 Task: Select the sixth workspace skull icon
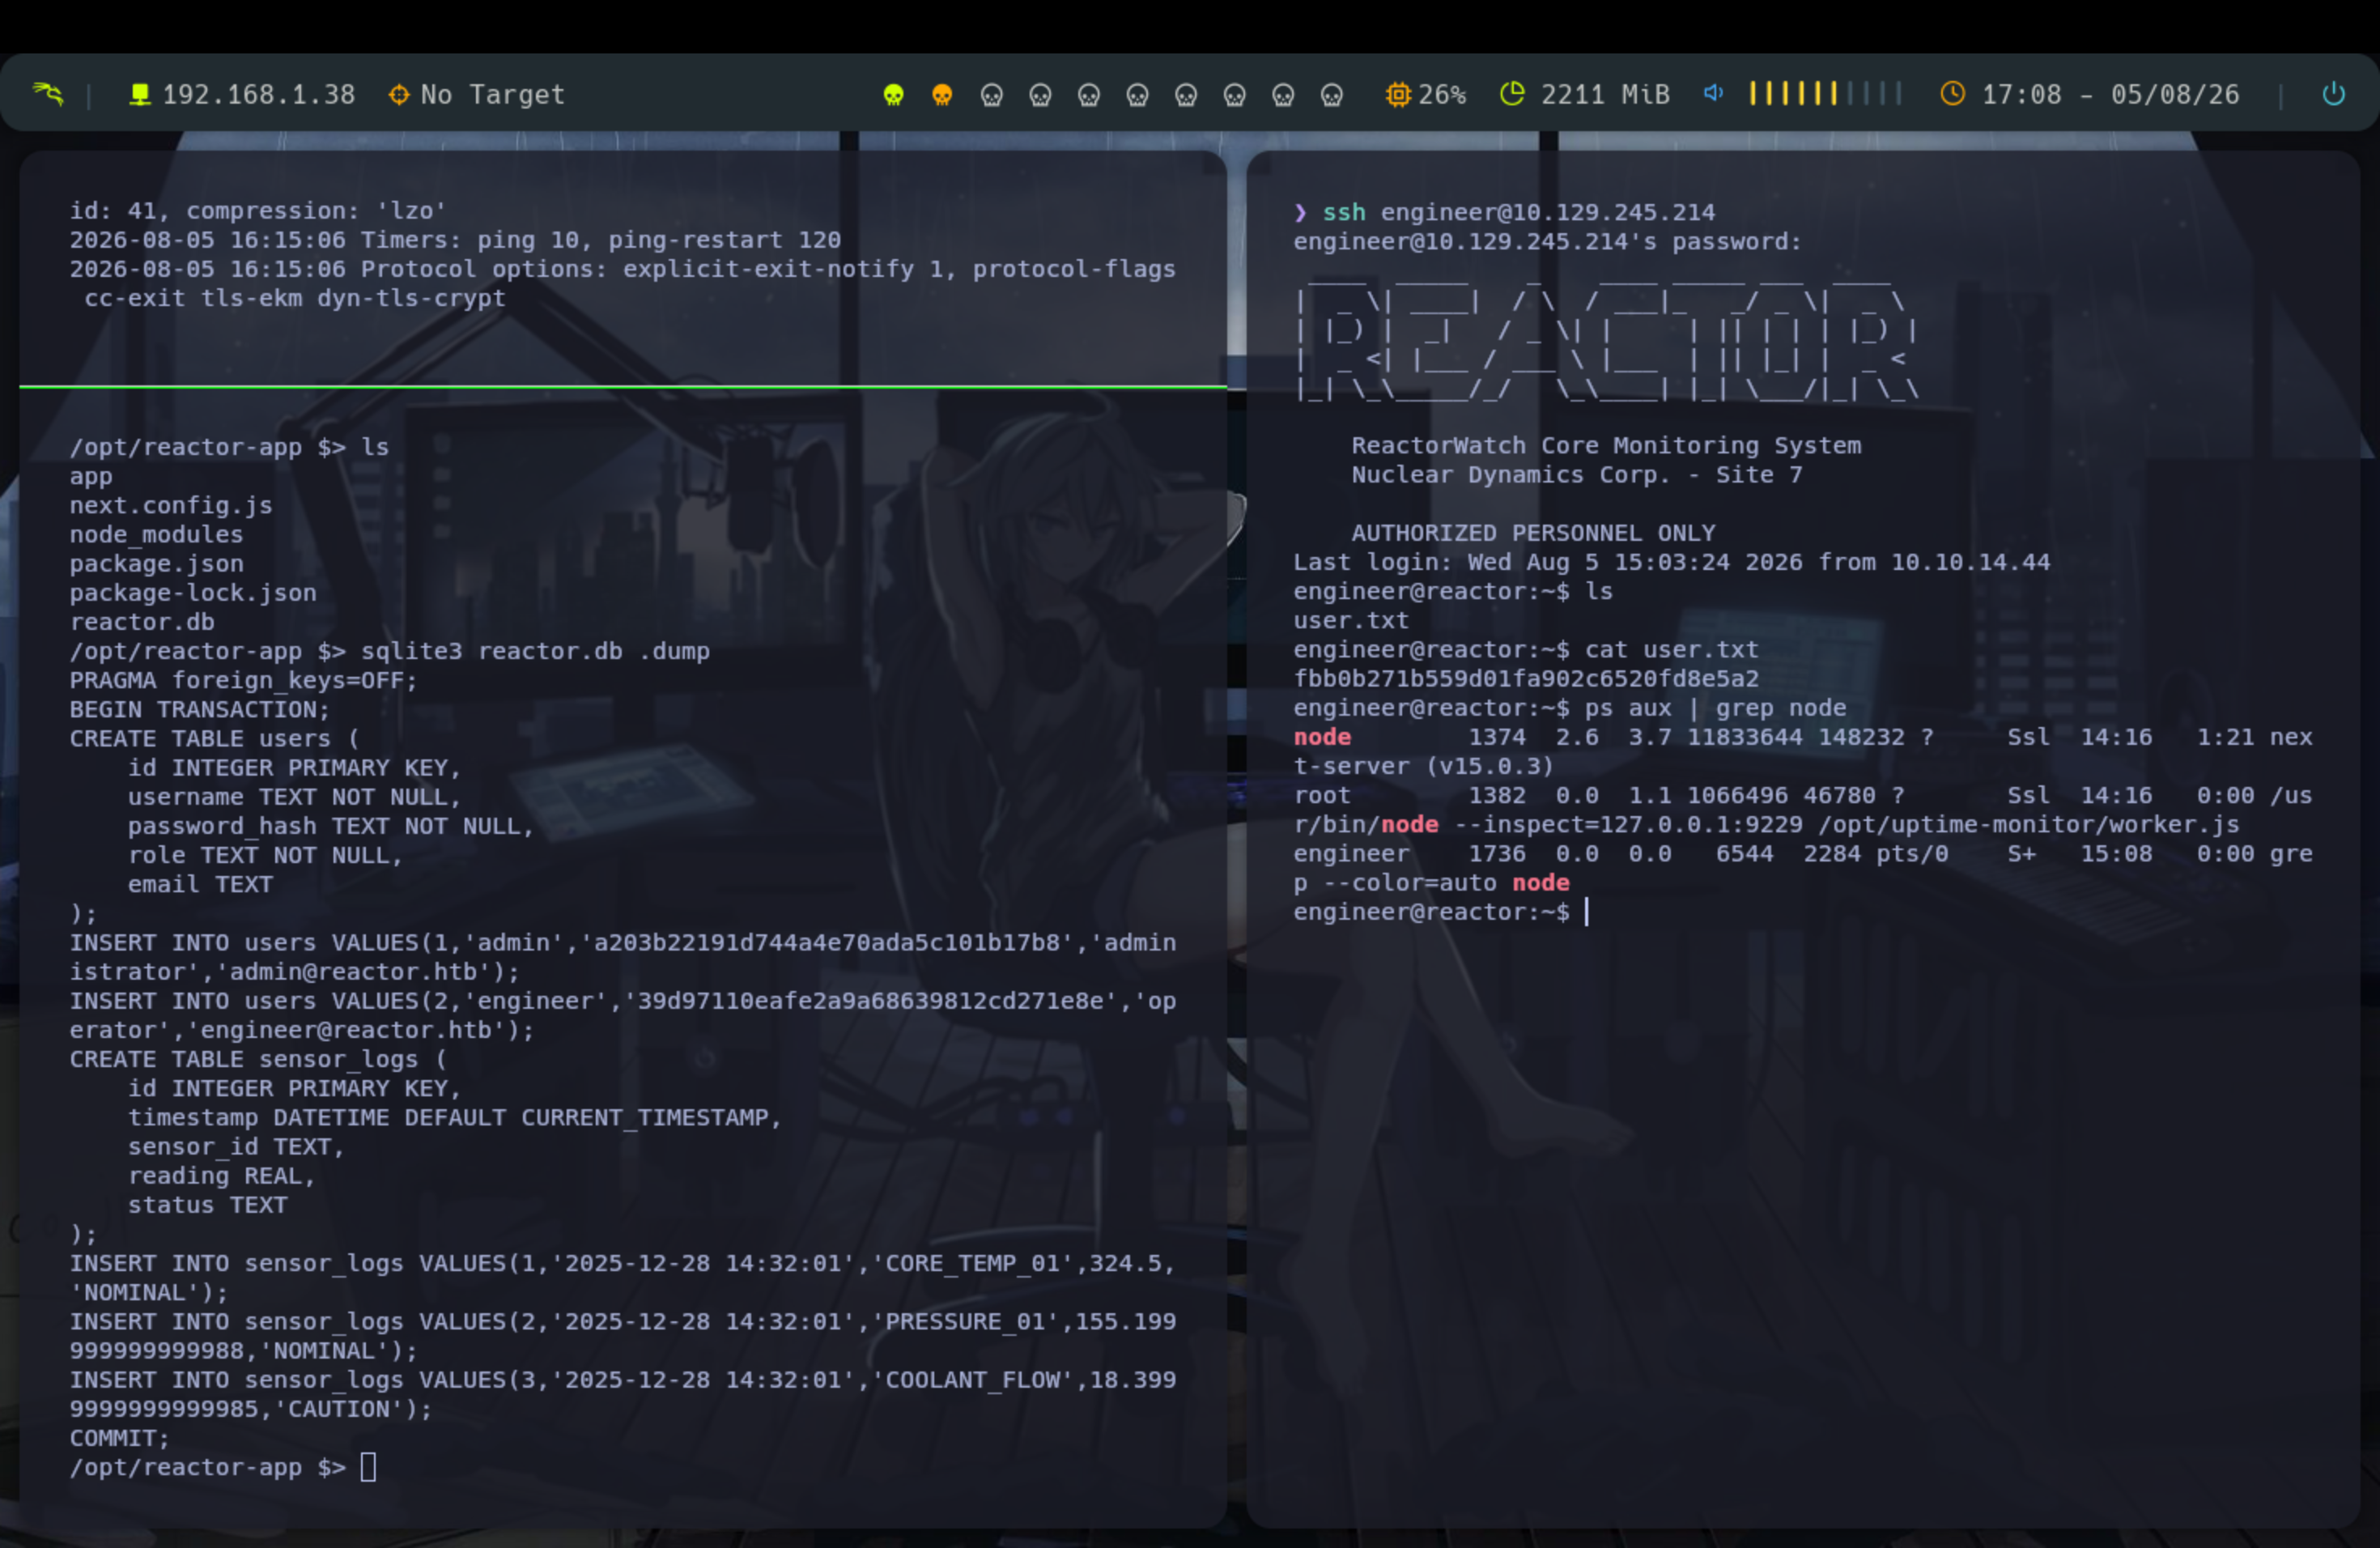coord(1137,95)
